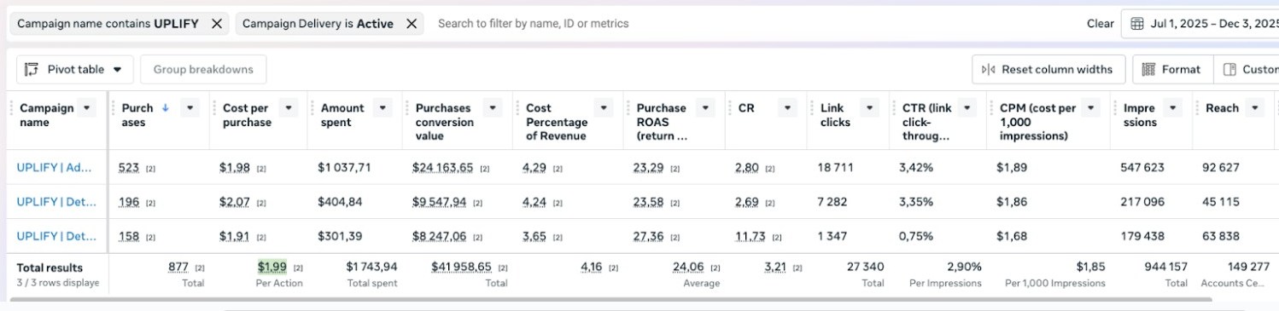Viewport: 1279px width, 311px height.
Task: Open CTR column dropdown arrow
Action: (x=967, y=108)
